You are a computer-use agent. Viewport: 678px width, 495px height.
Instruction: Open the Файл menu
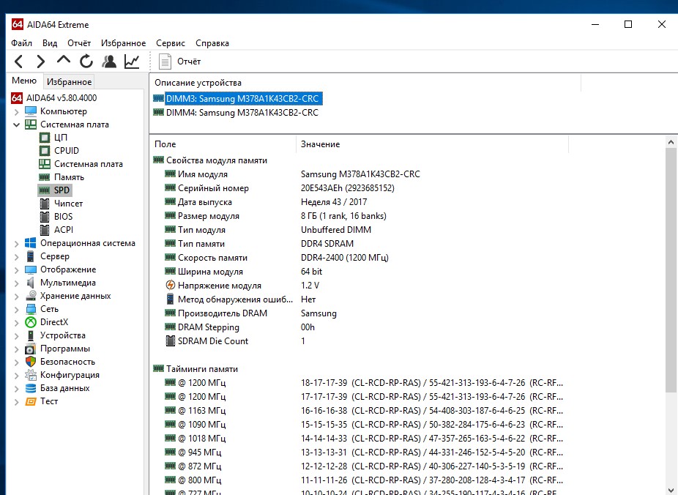coord(22,43)
